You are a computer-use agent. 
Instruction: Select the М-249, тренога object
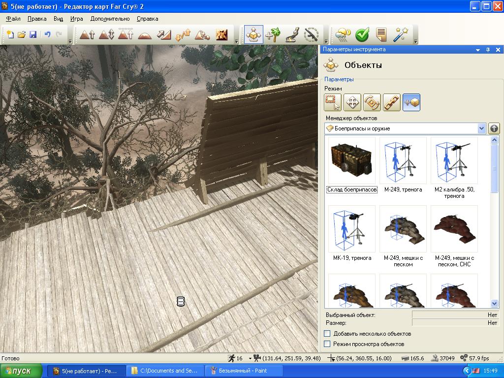(x=403, y=165)
